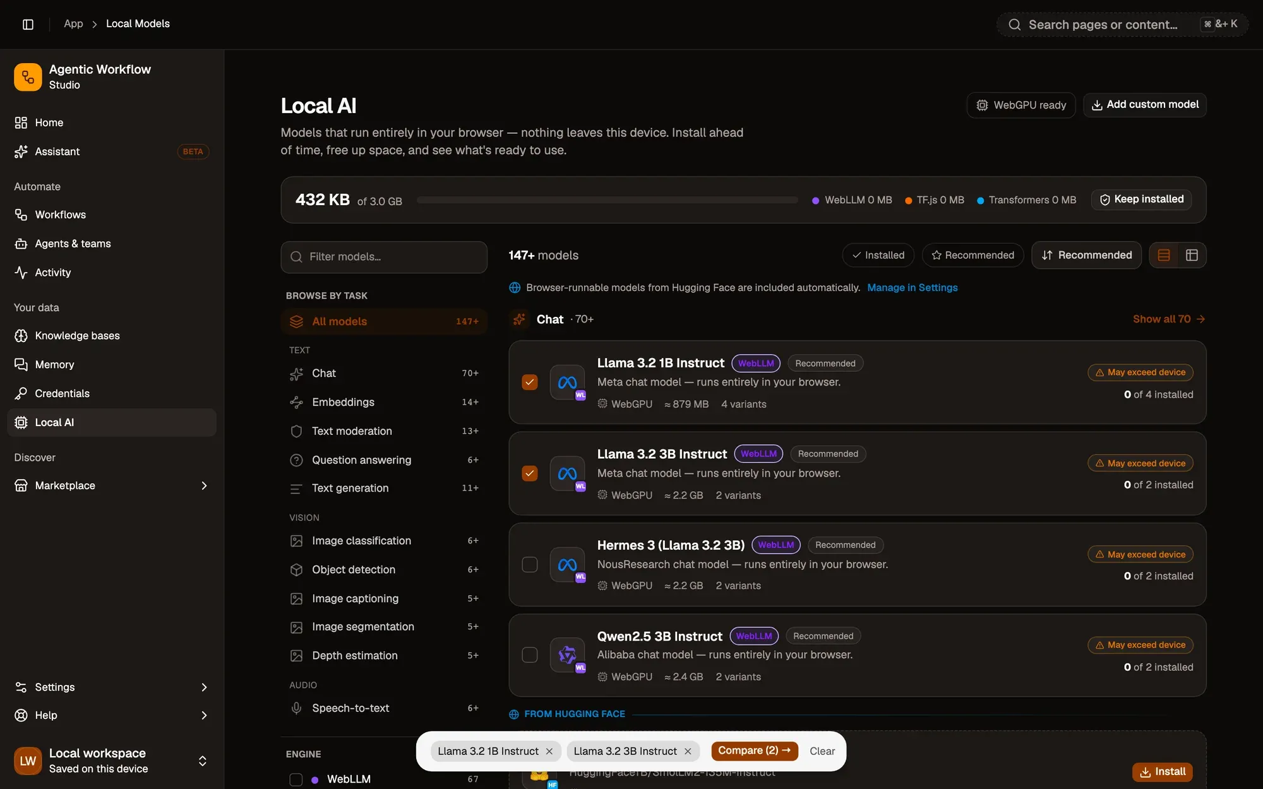Screen dimensions: 1263x789
Task: Focus the Filter models input
Action: coord(384,257)
